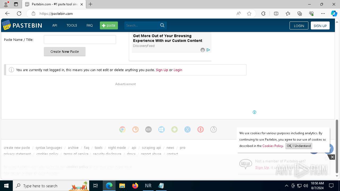This screenshot has width=340, height=191.
Task: Toggle Split screen in Edge toolbar
Action: click(x=276, y=14)
